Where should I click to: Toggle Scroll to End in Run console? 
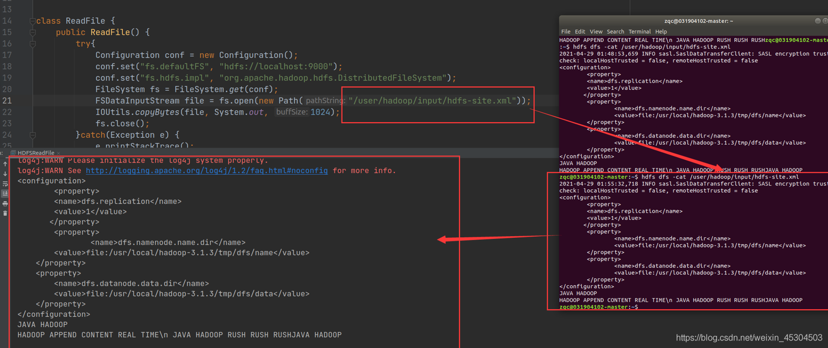tap(5, 194)
